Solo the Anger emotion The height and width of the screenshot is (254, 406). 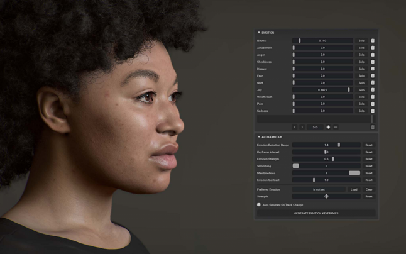(x=361, y=55)
